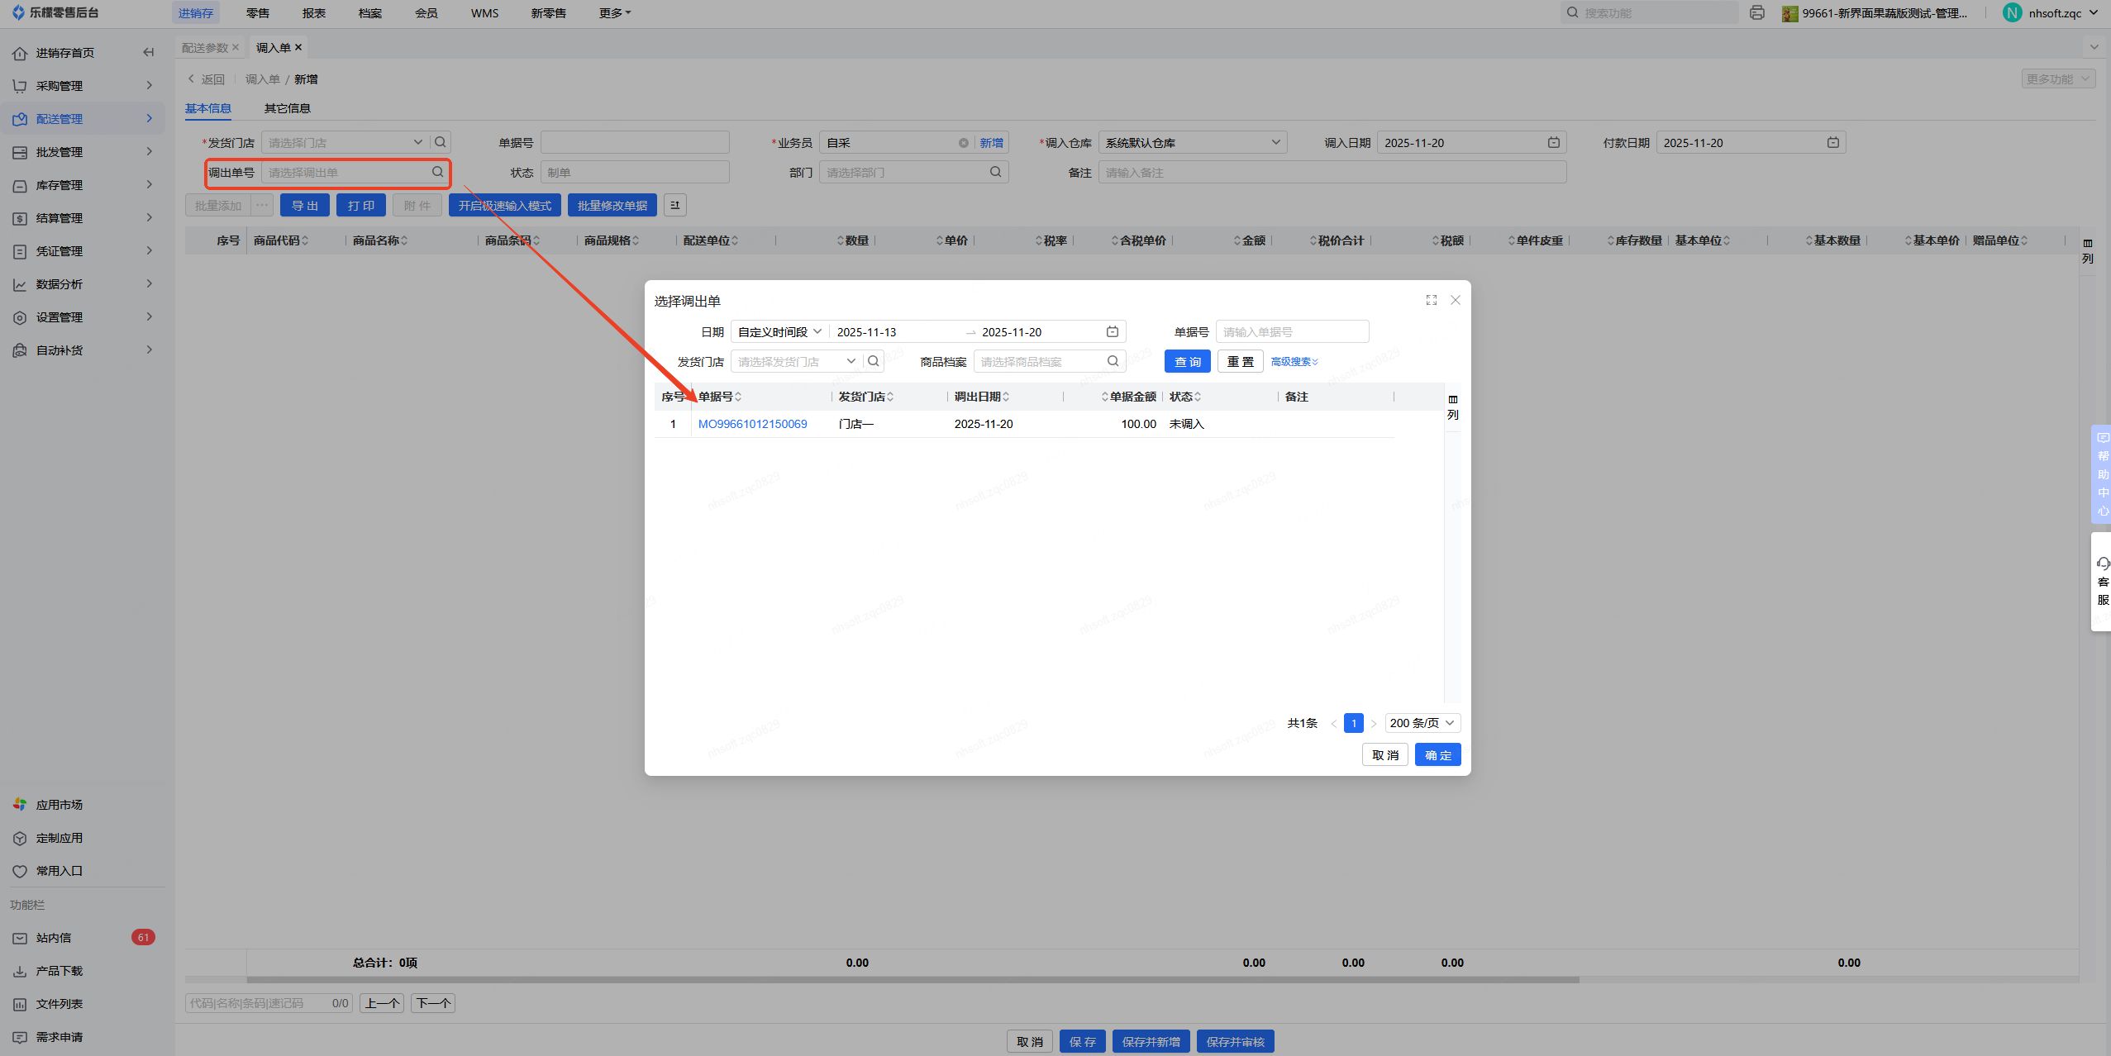Click the fullscreen icon in the dialog header

pyautogui.click(x=1431, y=301)
